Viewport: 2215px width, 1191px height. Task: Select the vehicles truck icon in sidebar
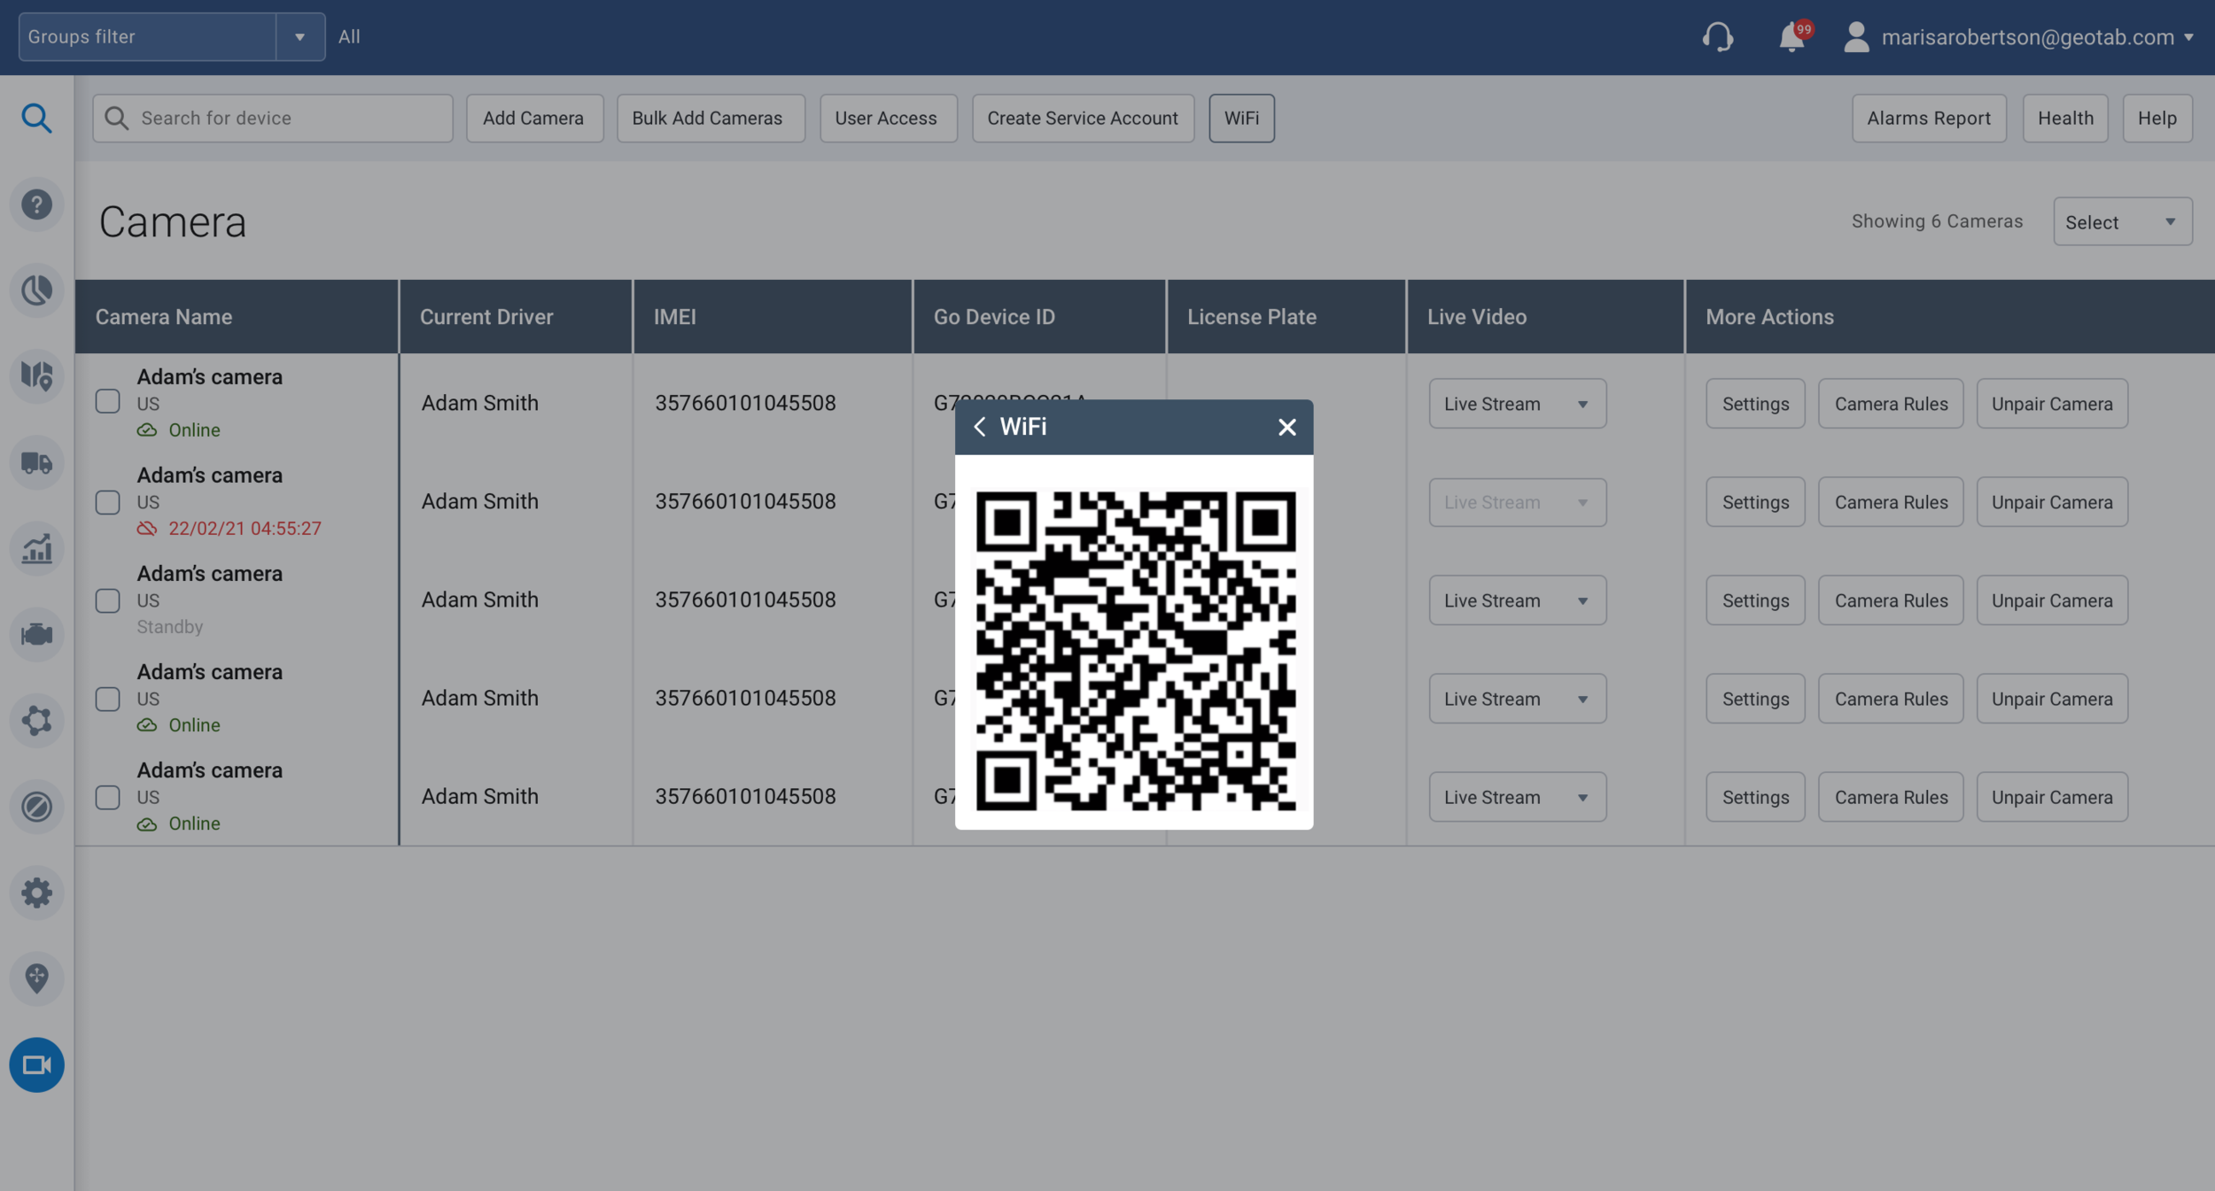pos(36,462)
